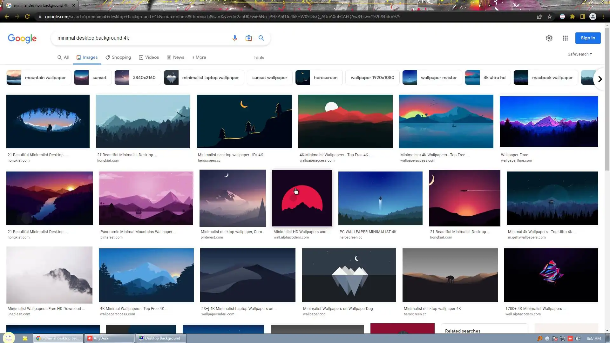Select the mountain wallpaper suggestion chip
610x343 pixels.
[38, 77]
